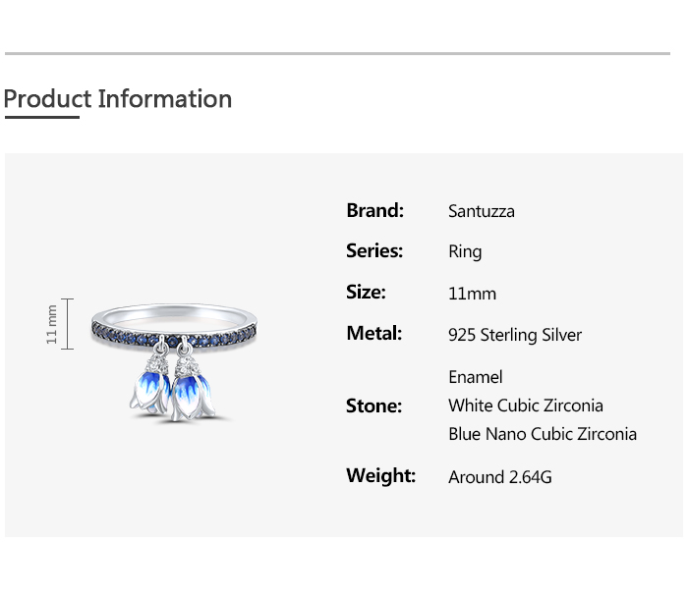The height and width of the screenshot is (596, 688).
Task: Click the Stone: label
Action: [374, 406]
